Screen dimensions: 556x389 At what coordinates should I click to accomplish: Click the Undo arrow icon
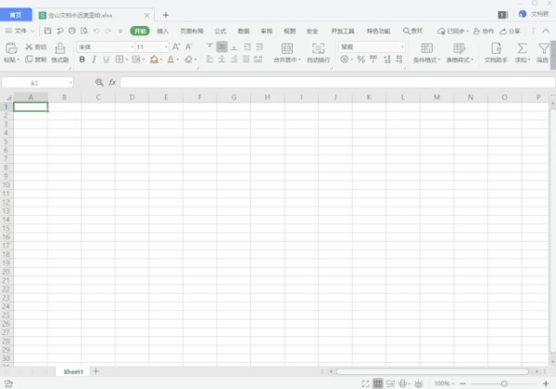[x=96, y=31]
